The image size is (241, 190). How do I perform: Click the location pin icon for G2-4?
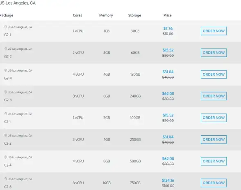tap(6, 70)
